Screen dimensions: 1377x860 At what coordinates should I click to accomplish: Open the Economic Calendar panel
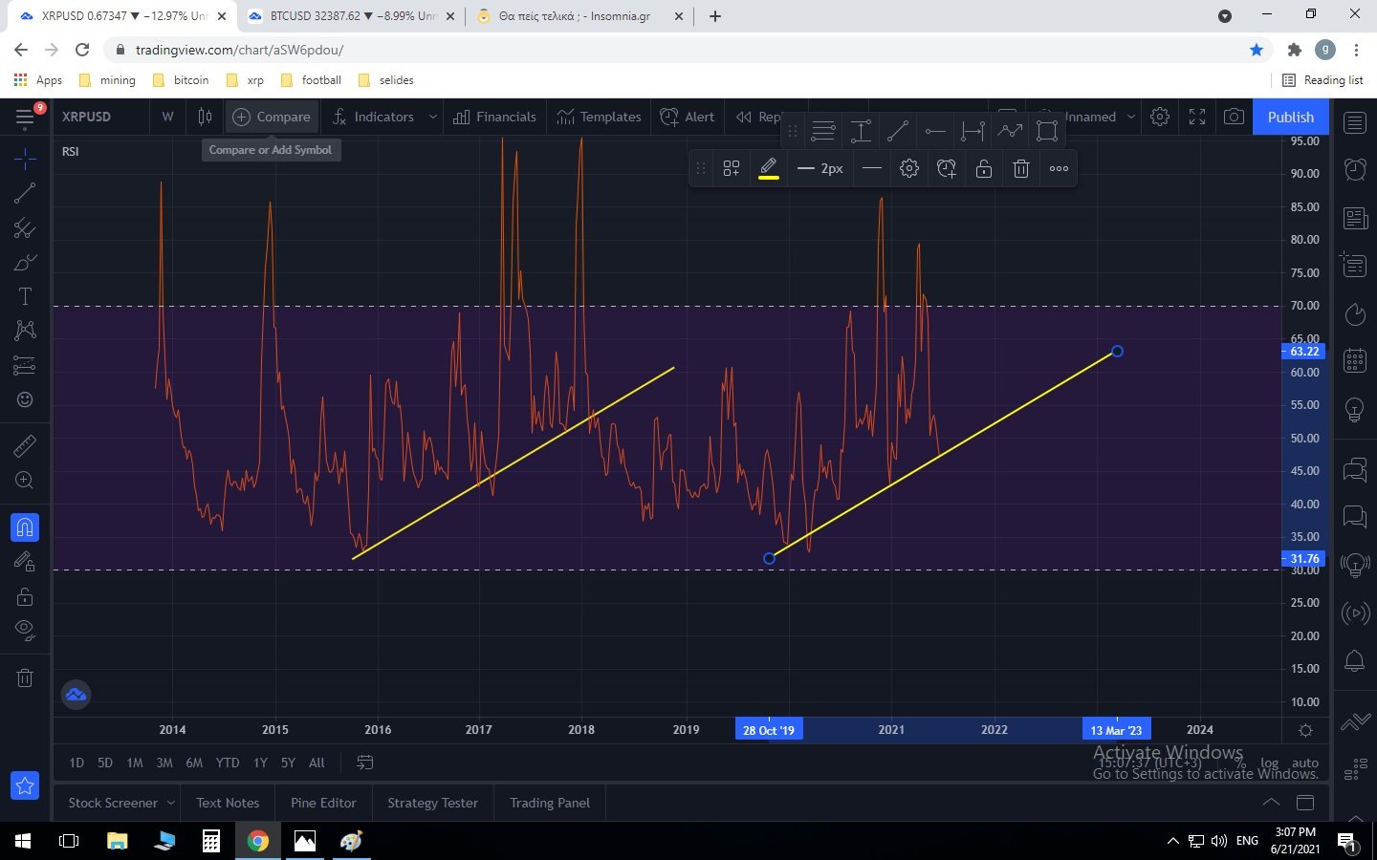point(1355,360)
